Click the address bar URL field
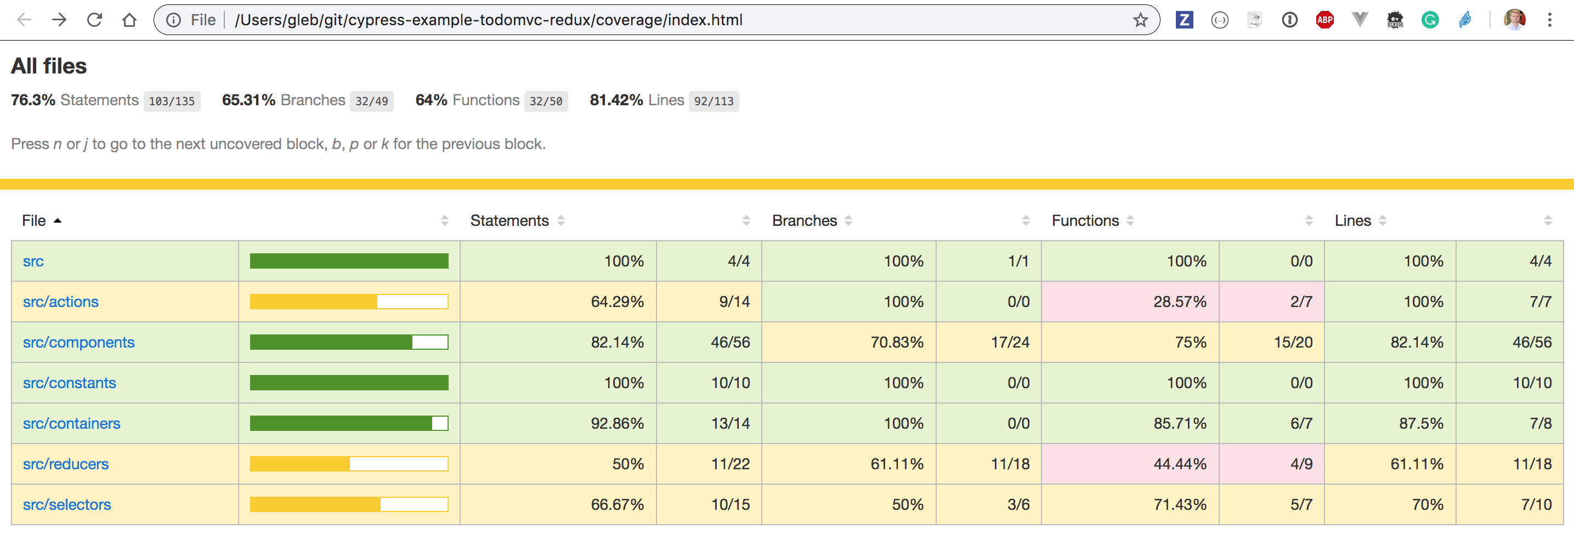Image resolution: width=1574 pixels, height=534 pixels. 611,20
